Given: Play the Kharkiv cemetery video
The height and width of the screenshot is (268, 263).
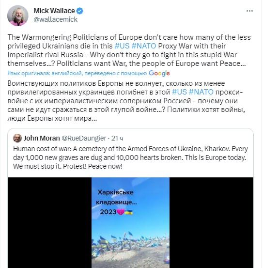Looking at the screenshot, I should 130,222.
